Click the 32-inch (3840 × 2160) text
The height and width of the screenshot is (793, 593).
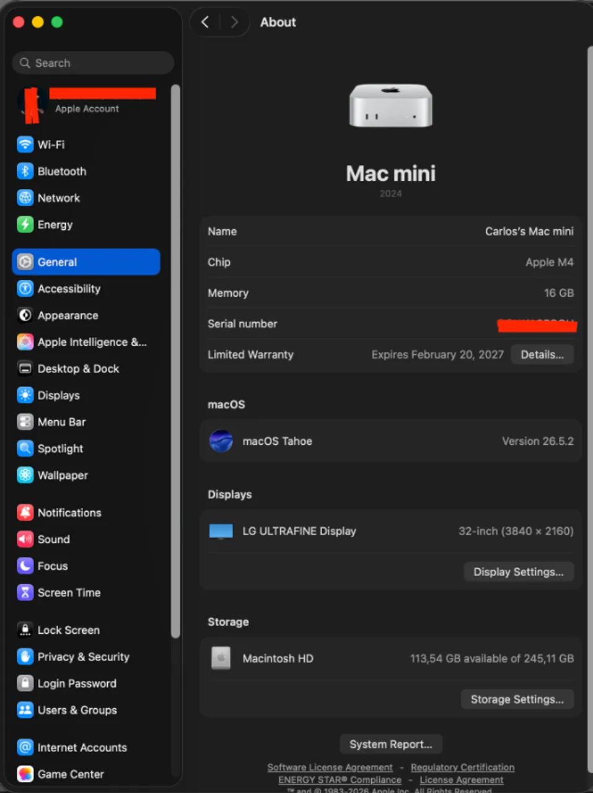(x=516, y=531)
